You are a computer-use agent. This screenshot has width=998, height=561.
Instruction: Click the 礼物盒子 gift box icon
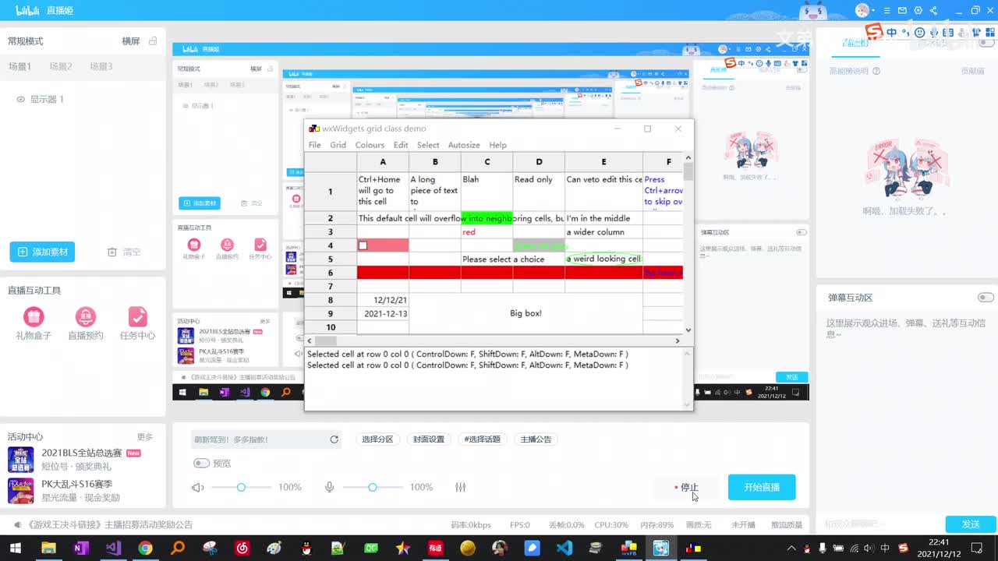point(34,316)
